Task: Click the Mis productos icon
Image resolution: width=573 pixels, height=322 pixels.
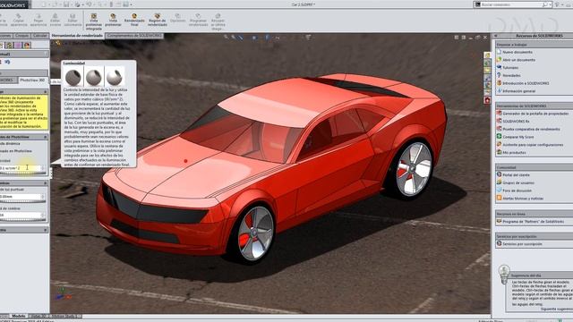Action: pyautogui.click(x=499, y=152)
